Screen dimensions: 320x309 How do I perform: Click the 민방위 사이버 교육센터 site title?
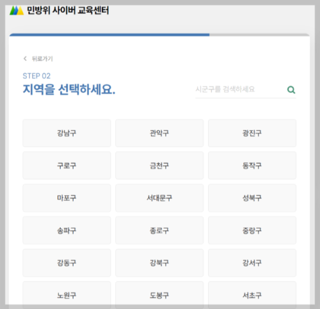(x=68, y=10)
